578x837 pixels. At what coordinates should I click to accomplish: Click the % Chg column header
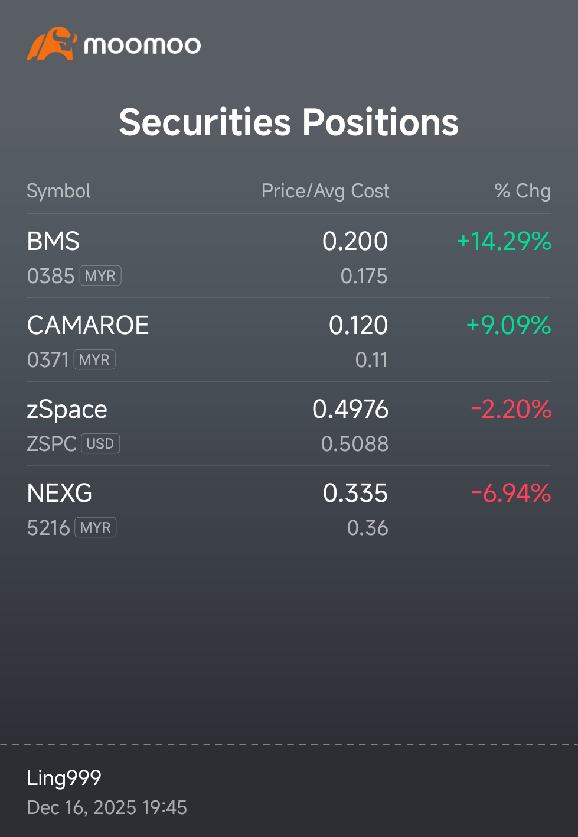click(523, 191)
